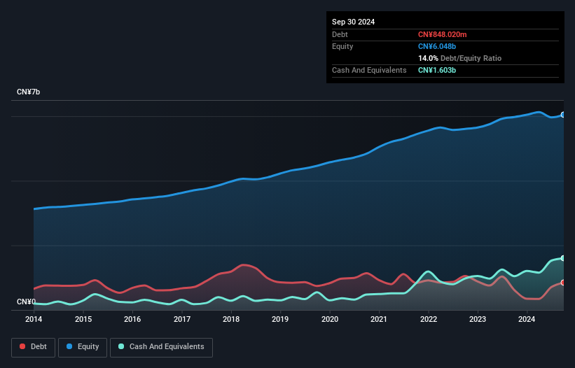Click the blue Equity line endpoint marker
Screen dimensions: 575x368
(x=563, y=115)
